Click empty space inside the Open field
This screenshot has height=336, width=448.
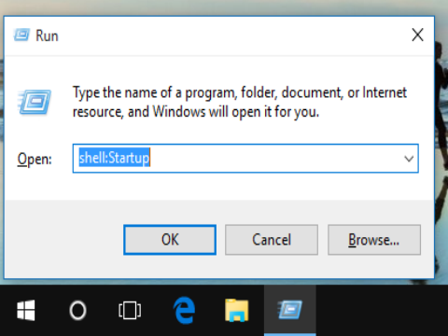tap(273, 159)
